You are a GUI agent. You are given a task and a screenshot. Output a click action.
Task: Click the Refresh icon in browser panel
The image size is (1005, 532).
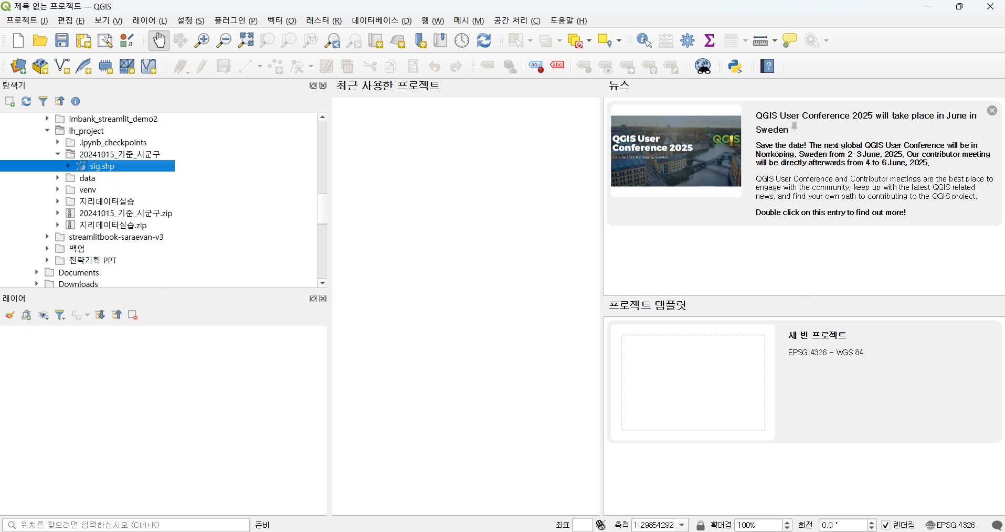tap(26, 101)
